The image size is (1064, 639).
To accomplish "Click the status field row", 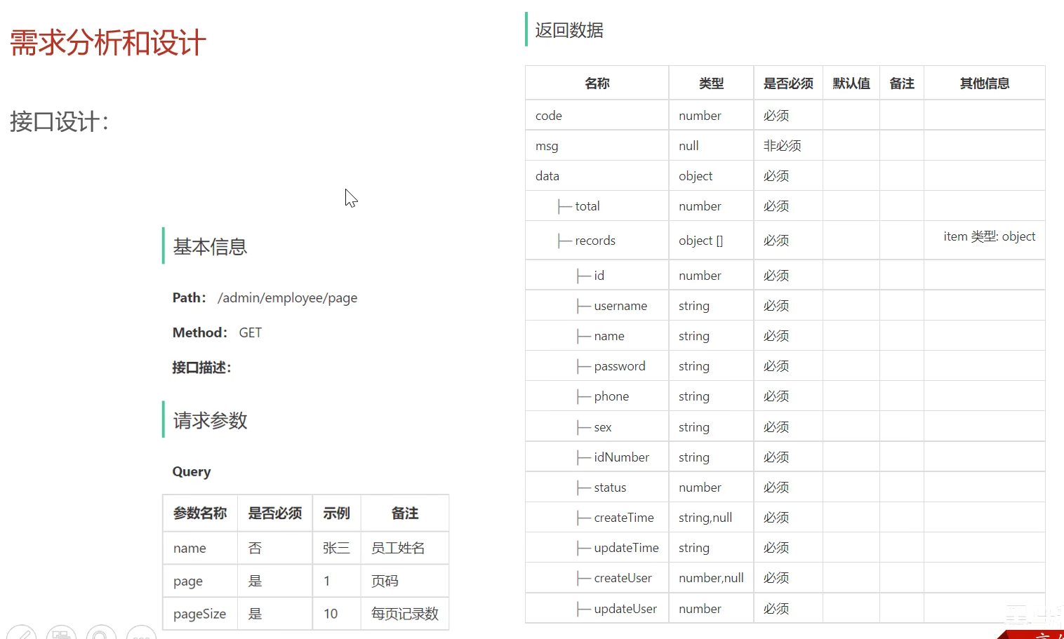I will [785, 487].
